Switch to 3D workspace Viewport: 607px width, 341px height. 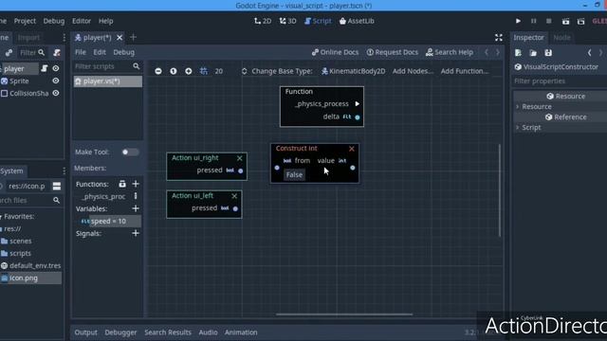pyautogui.click(x=287, y=21)
